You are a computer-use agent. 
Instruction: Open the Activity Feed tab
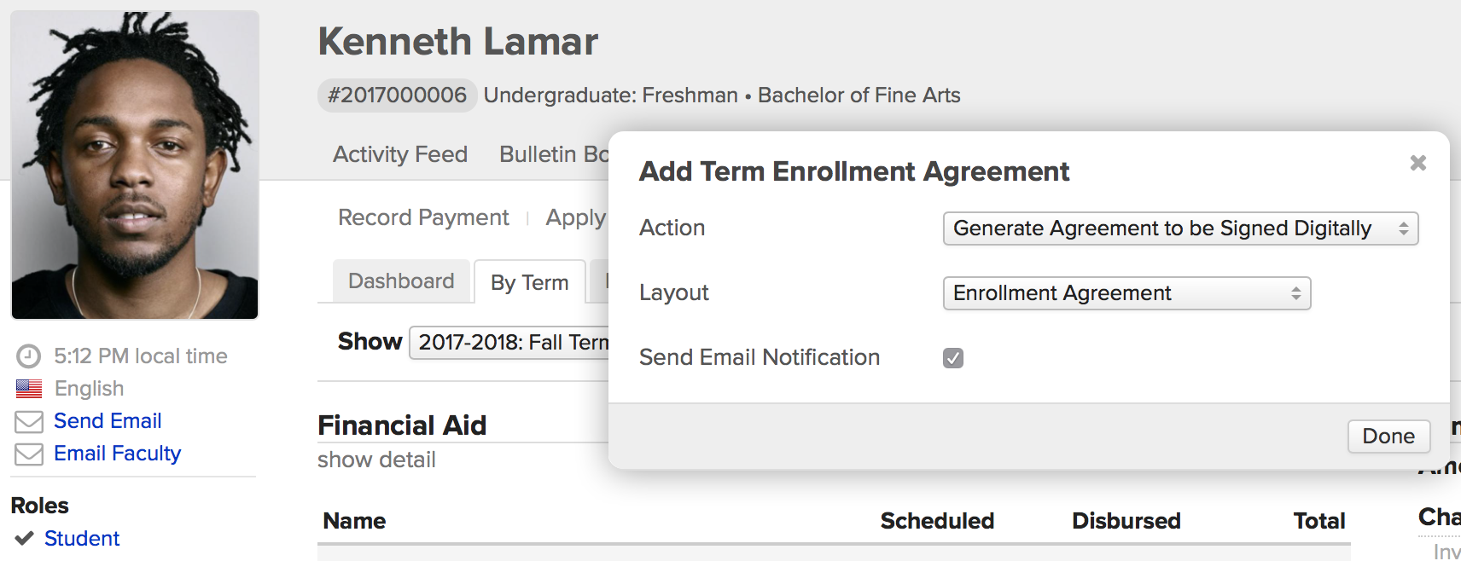400,154
